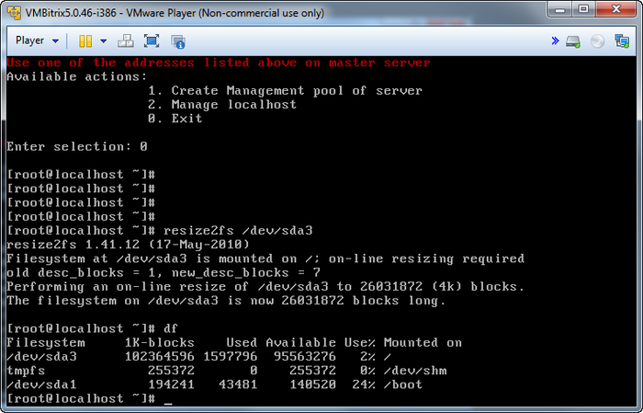Click the '24%' usage value
643x413 pixels.
click(x=364, y=384)
